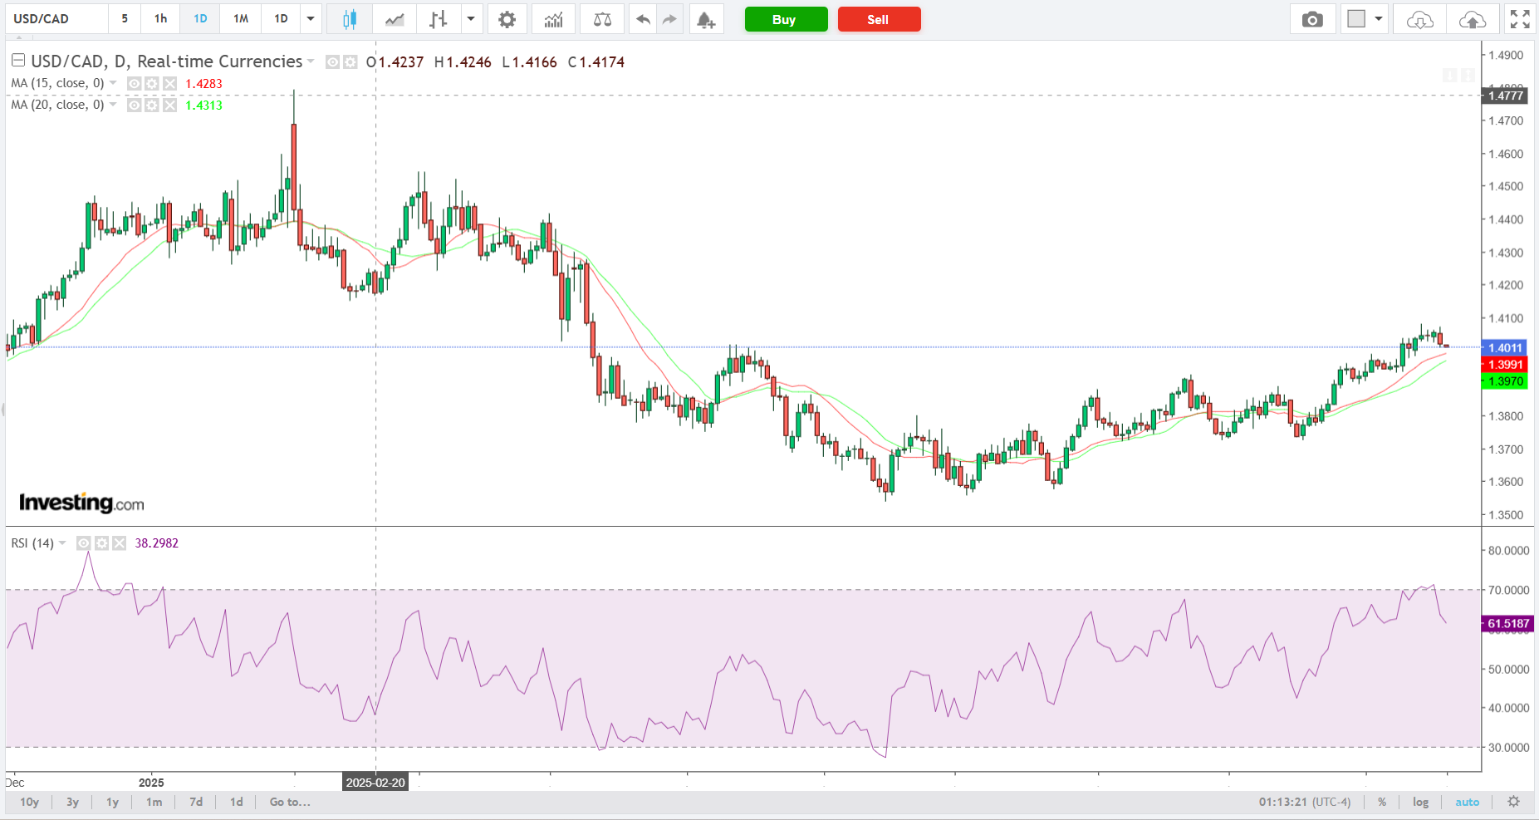Select the 1h timeframe tab
Screen dimensions: 1539x820
160,19
